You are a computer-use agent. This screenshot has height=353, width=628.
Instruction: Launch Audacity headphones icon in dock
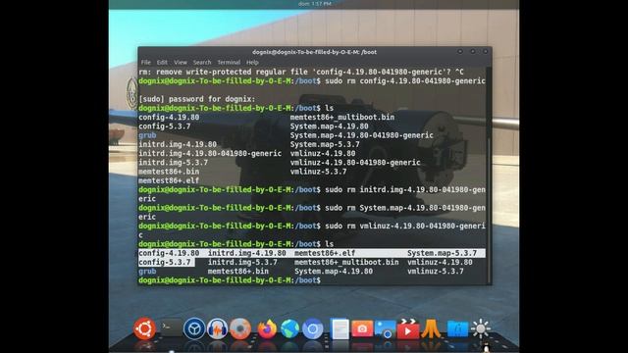tap(218, 328)
